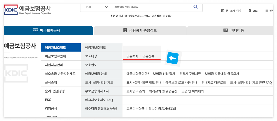Viewport: 277px width, 121px height.
Task: Click recommended keyword 미수령금
Action: point(168,16)
